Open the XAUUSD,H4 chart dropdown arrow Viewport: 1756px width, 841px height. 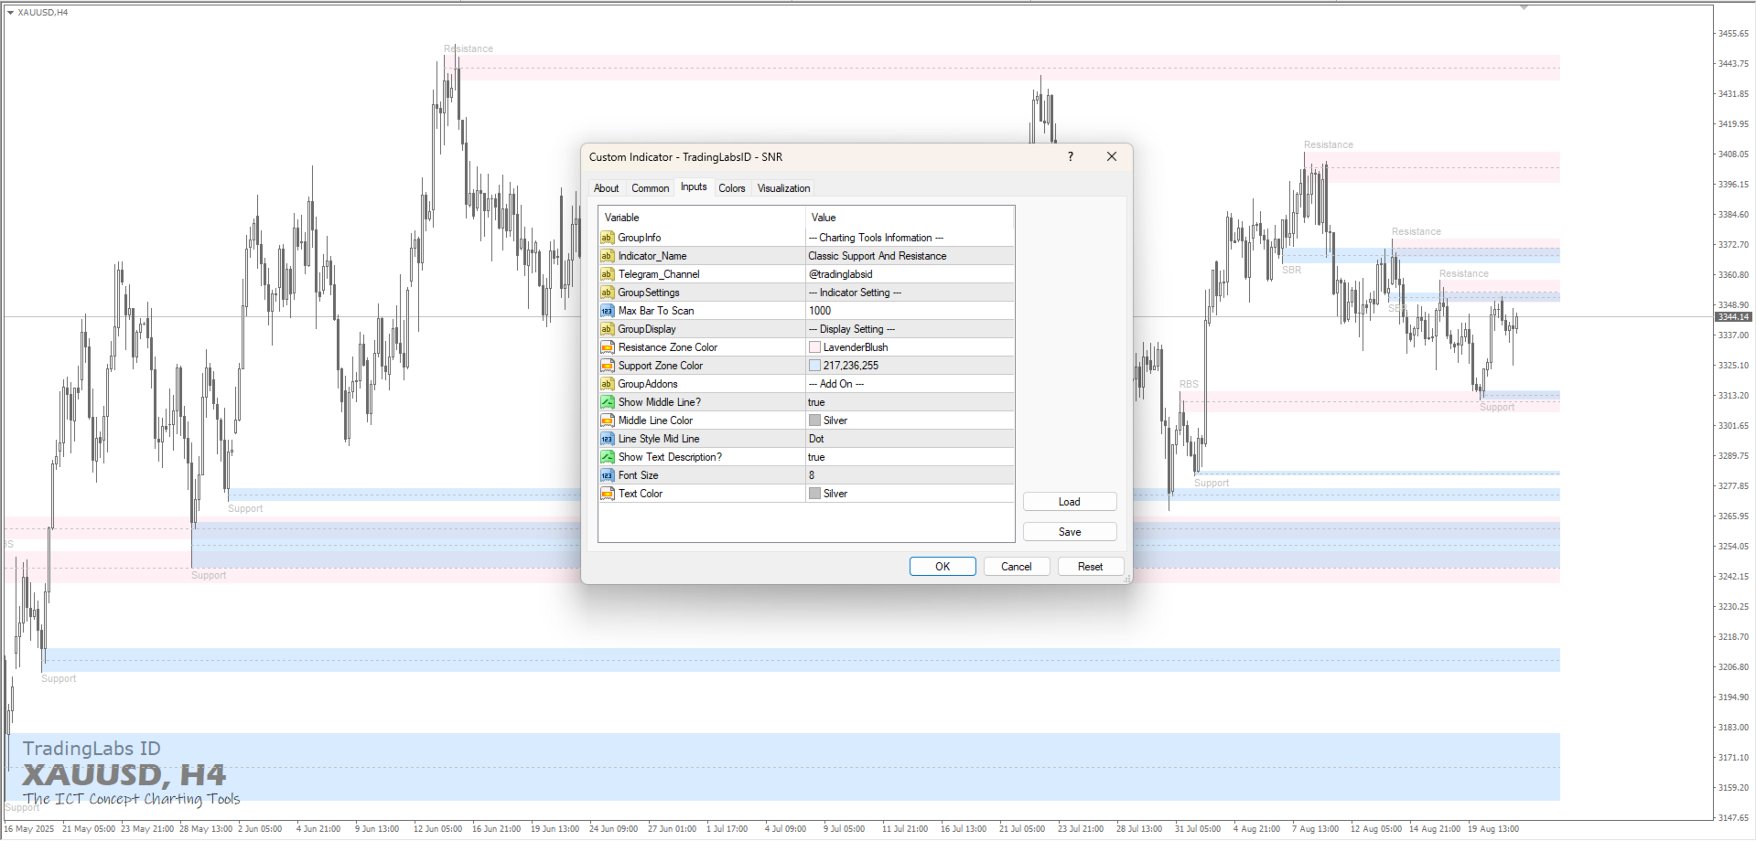(x=10, y=13)
